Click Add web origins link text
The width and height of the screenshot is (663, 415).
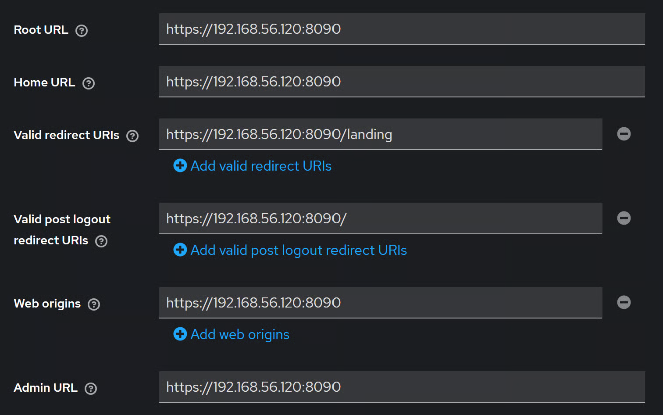(240, 334)
